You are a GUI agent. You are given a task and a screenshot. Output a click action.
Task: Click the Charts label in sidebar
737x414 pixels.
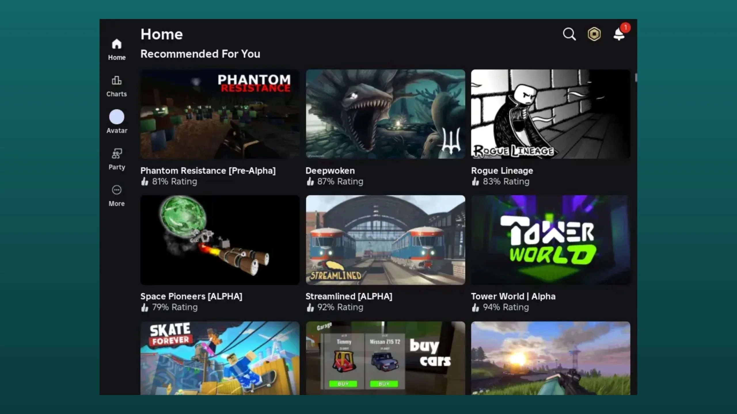(117, 94)
